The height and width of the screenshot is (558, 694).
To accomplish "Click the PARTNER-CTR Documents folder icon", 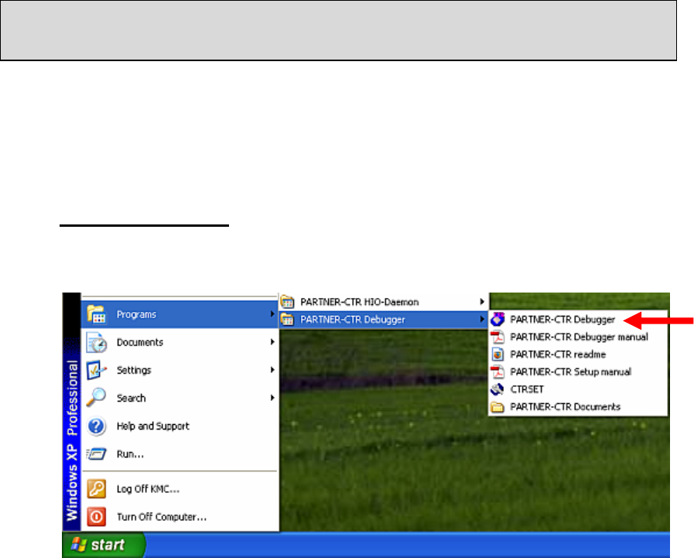I will point(497,406).
